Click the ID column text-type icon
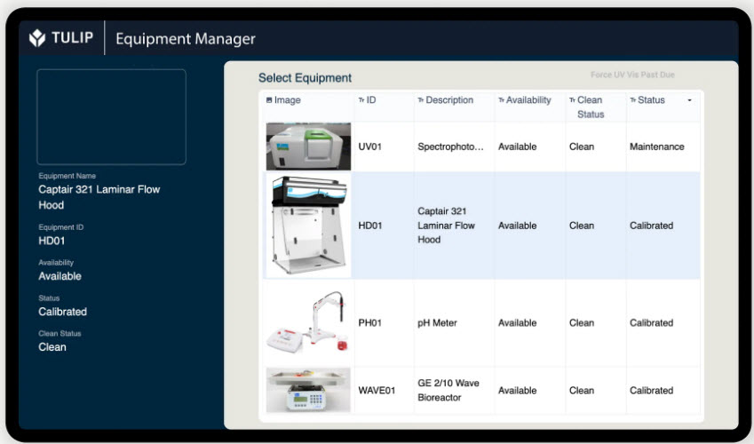The height and width of the screenshot is (444, 754). 361,100
